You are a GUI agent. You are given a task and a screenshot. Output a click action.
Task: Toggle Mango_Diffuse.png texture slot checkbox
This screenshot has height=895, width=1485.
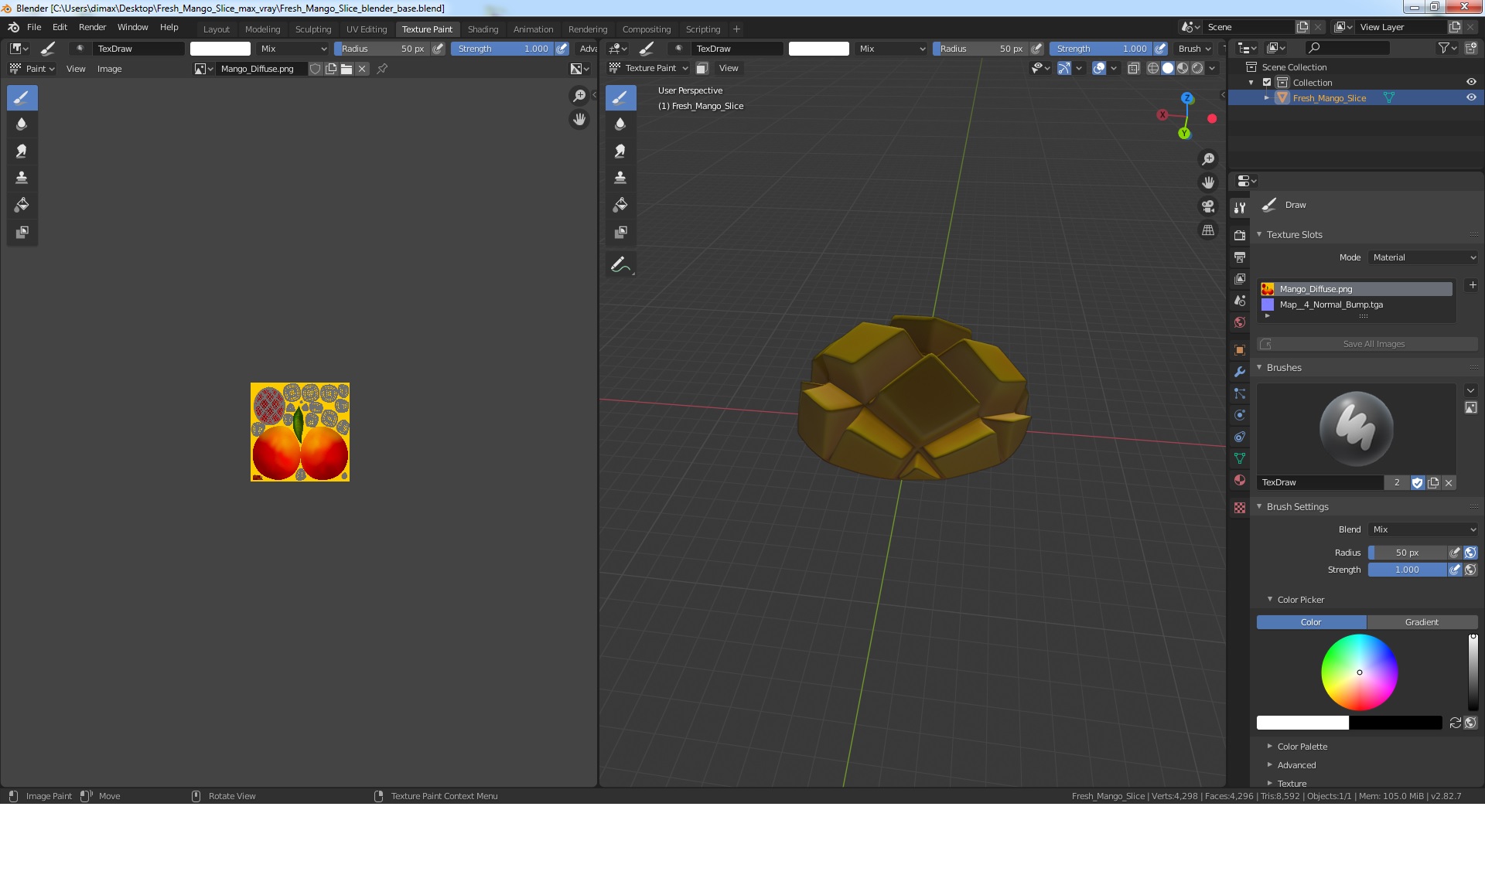1268,288
